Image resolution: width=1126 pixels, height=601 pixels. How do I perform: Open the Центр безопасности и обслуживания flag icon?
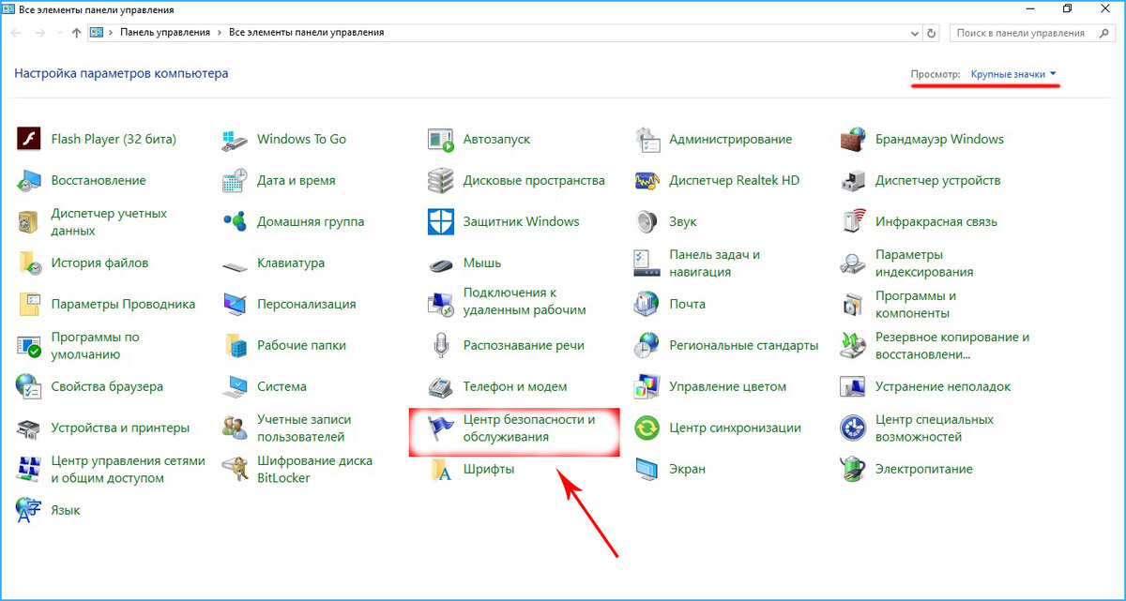pos(441,428)
